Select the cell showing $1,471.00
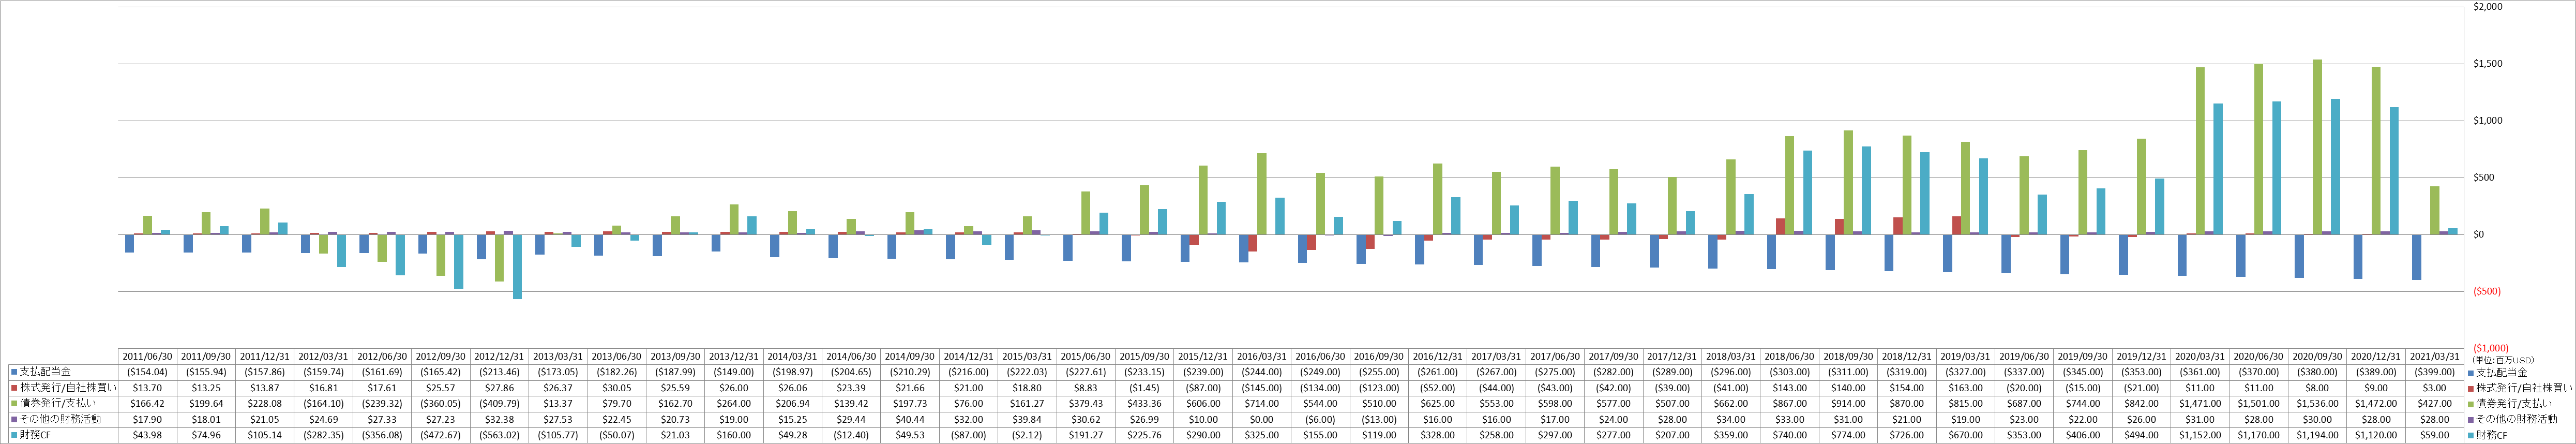 [2200, 404]
